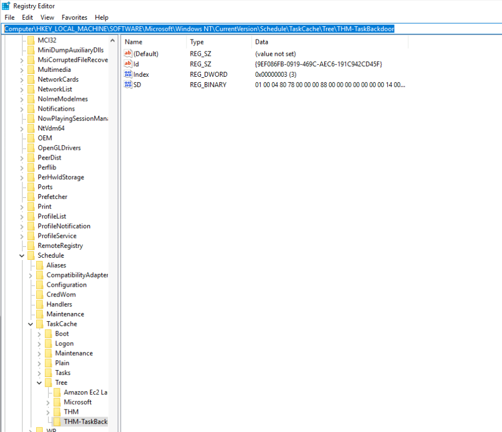Click the Registry Editor app icon
The image size is (502, 432).
click(6, 6)
